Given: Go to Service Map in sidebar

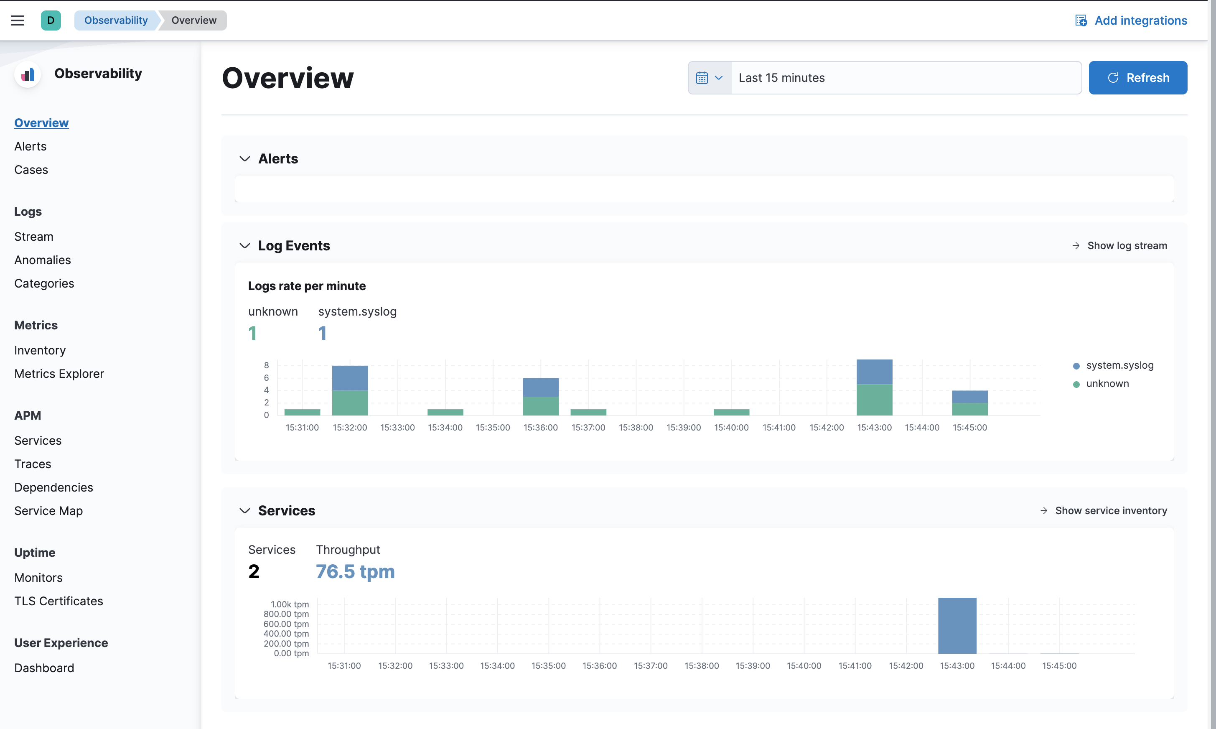Looking at the screenshot, I should [48, 510].
